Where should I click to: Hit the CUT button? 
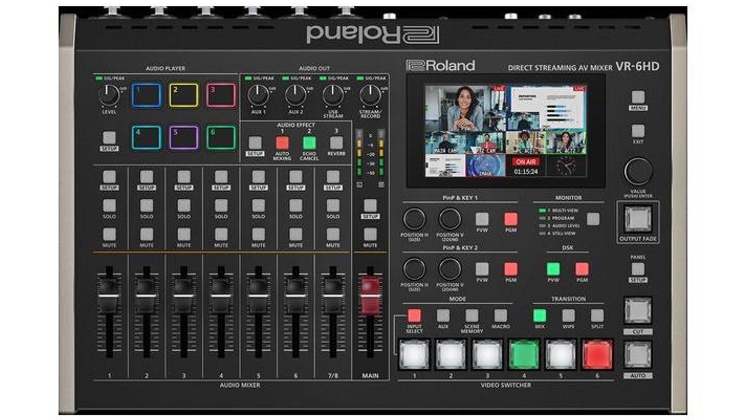[638, 310]
